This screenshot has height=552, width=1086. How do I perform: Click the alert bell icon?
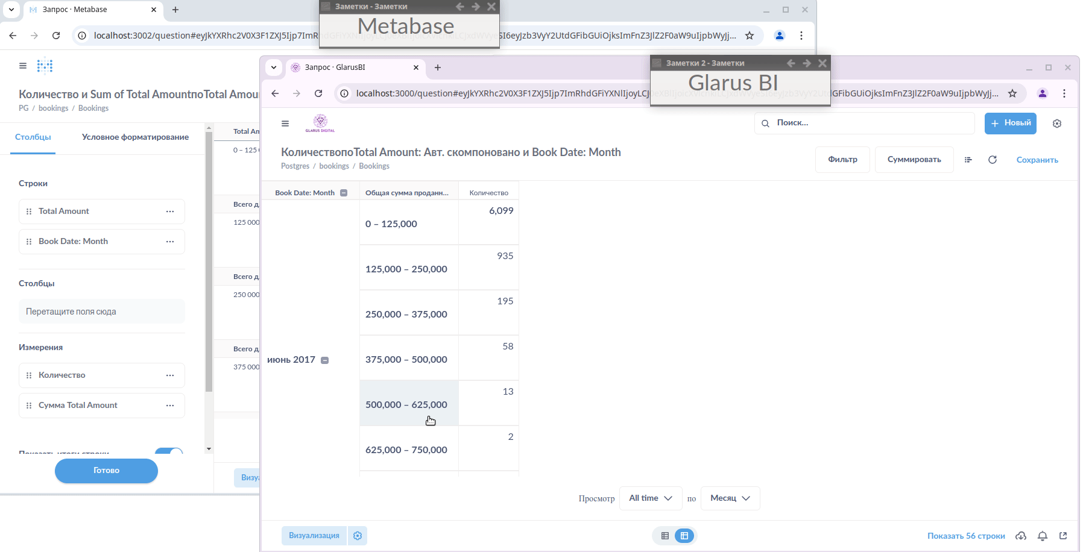pos(1043,536)
